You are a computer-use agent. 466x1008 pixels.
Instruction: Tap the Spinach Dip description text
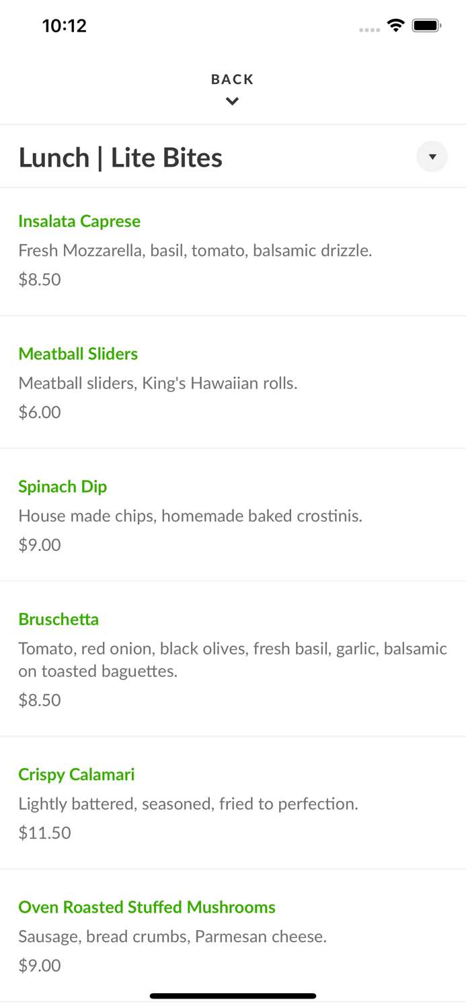point(190,516)
